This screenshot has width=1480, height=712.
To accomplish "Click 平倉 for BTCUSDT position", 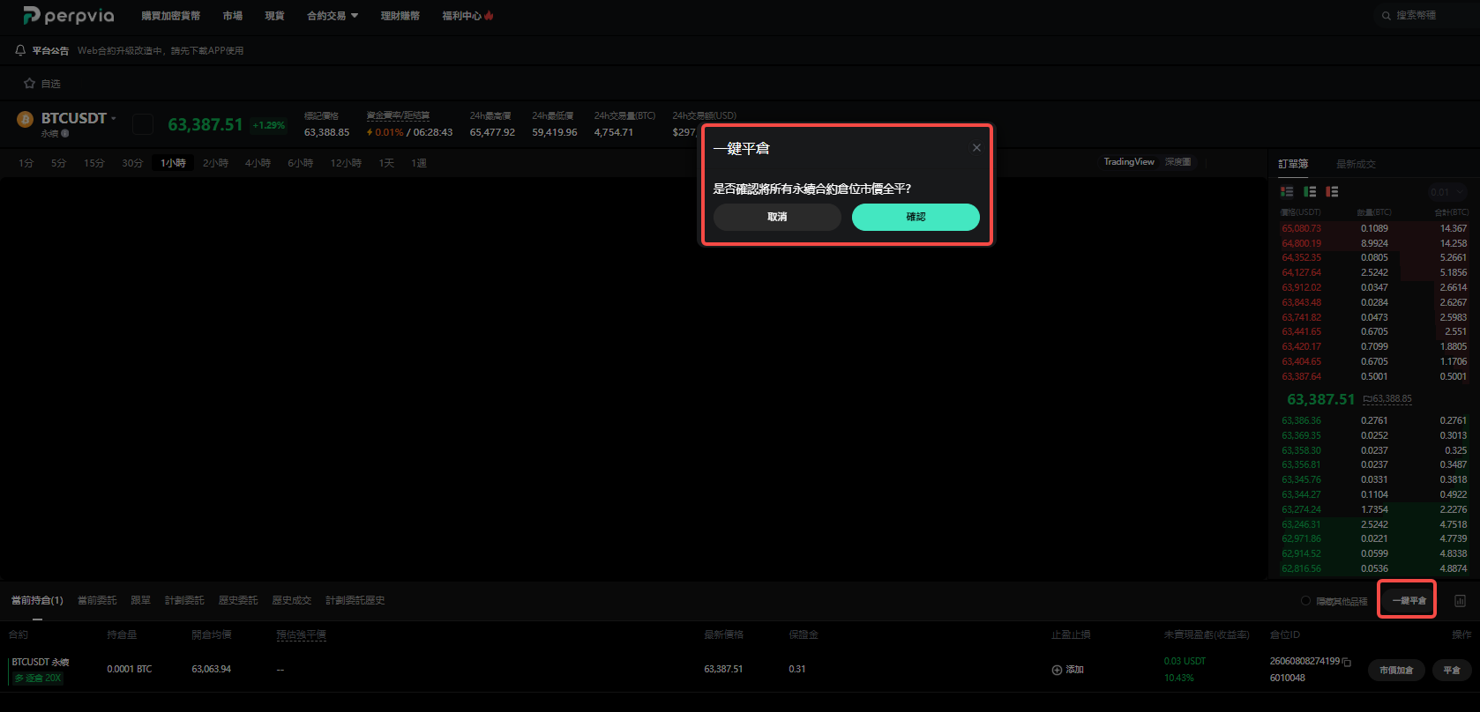I will click(x=1452, y=671).
